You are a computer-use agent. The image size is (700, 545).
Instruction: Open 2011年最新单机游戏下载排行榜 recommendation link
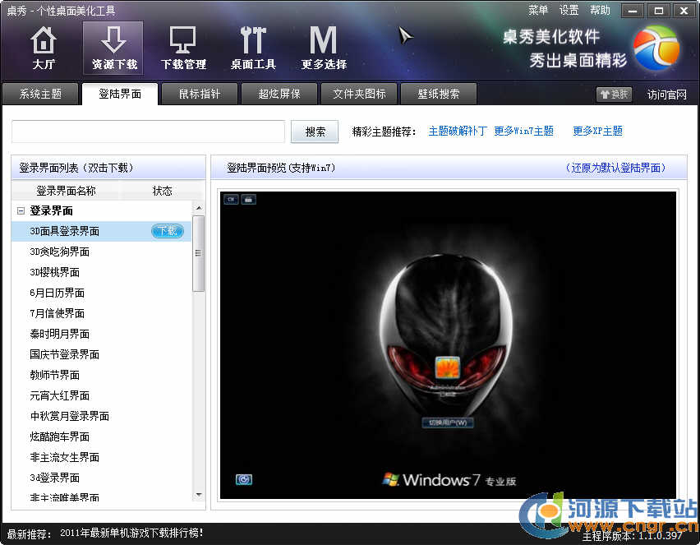tap(131, 533)
